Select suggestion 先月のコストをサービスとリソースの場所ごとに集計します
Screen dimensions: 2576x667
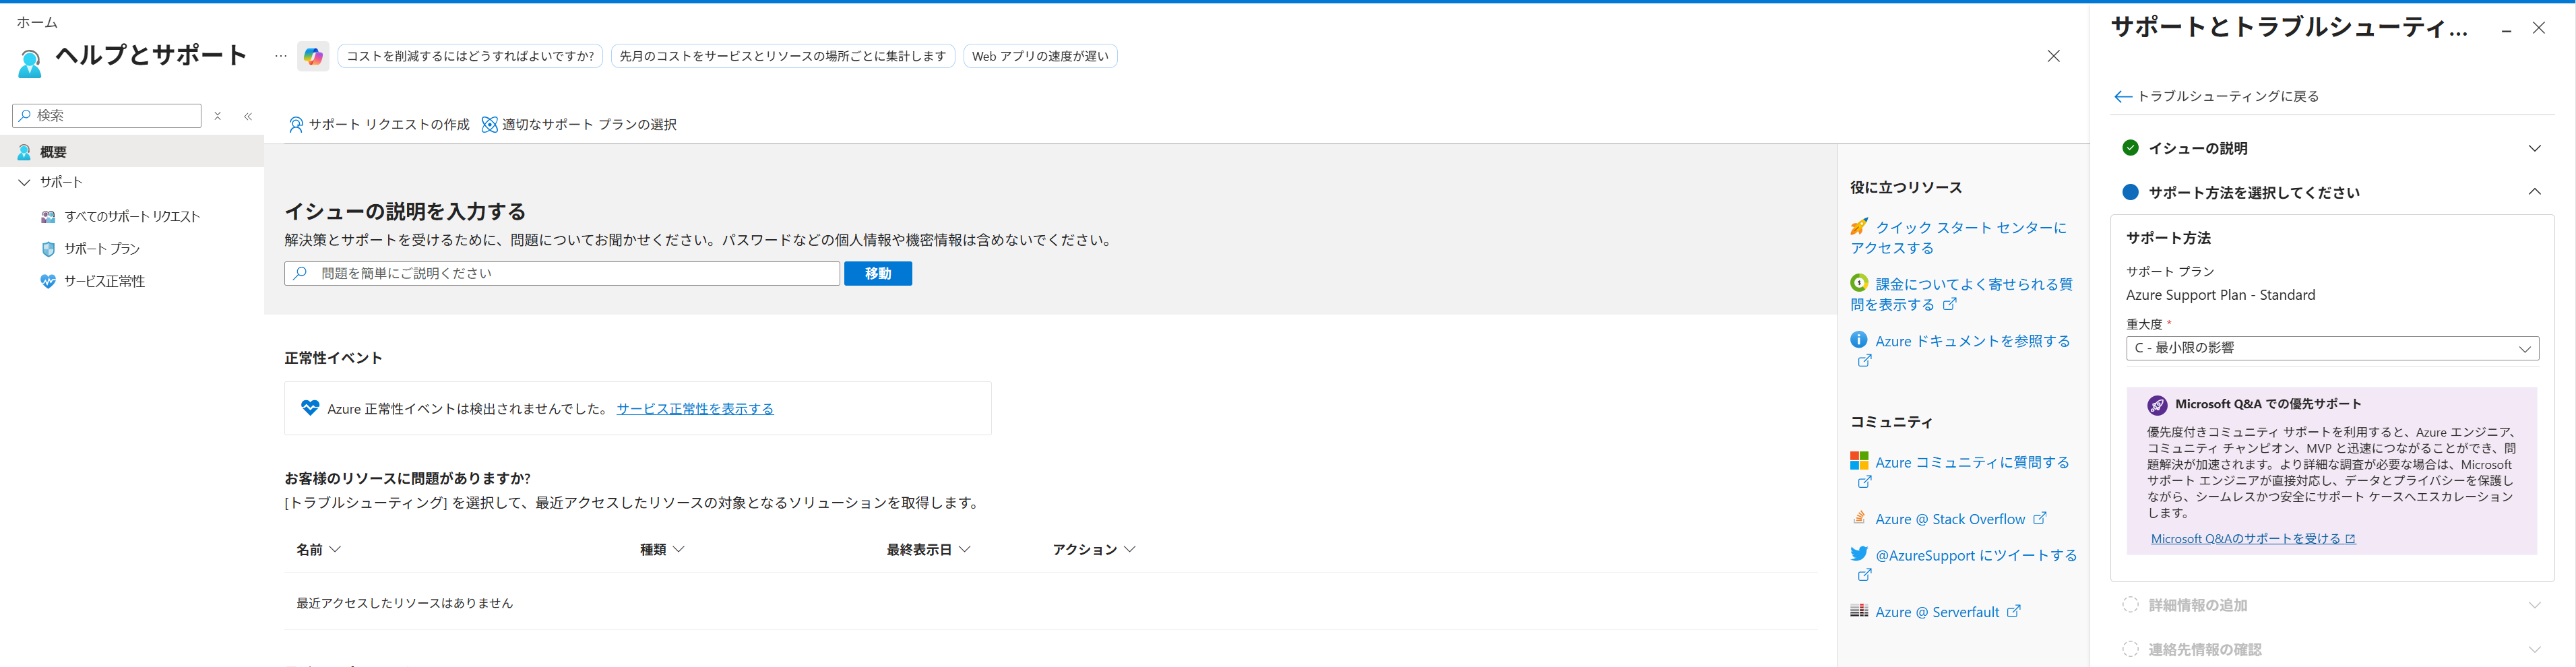pyautogui.click(x=783, y=56)
